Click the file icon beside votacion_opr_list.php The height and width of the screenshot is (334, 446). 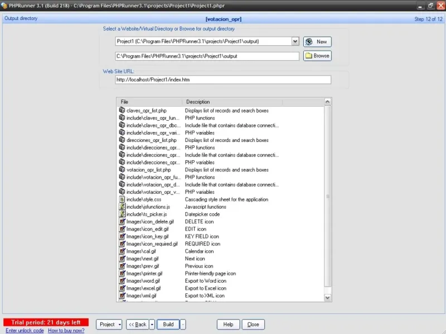(x=122, y=169)
